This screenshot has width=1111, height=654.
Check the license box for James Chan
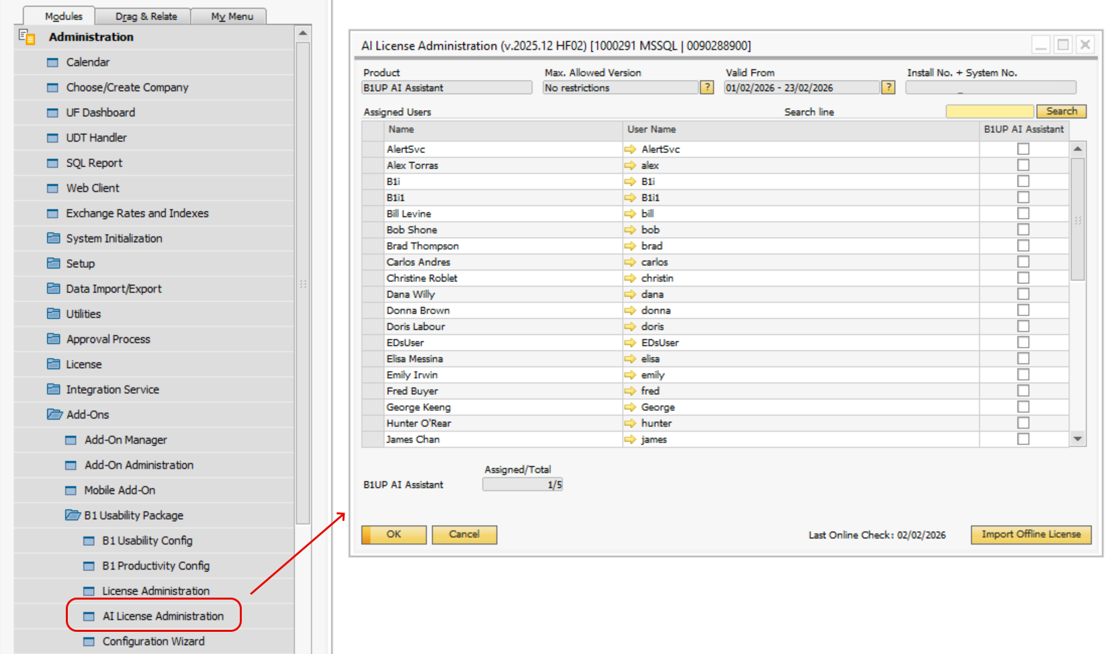1023,439
